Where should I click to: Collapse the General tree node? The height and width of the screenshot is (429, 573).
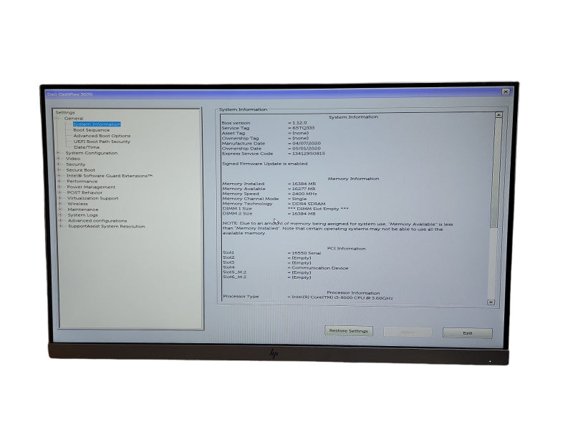click(57, 119)
